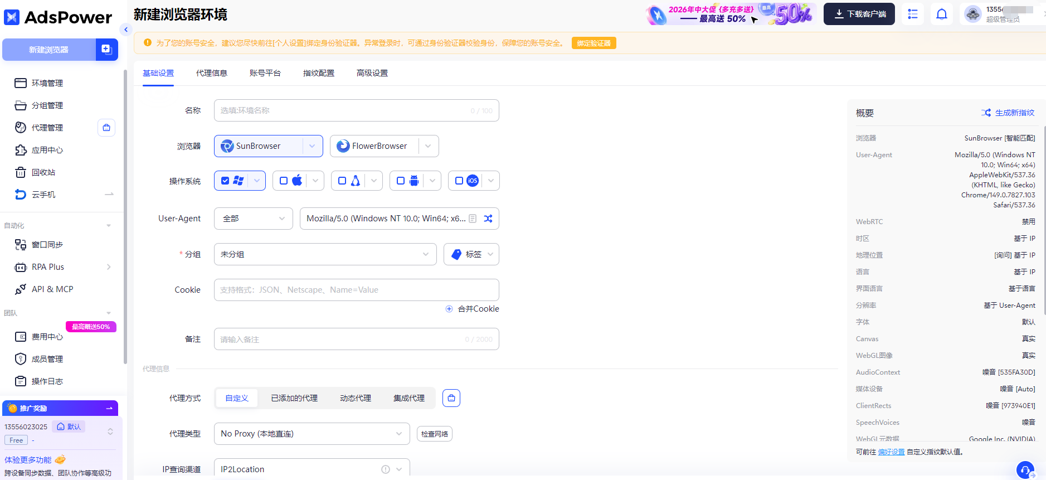The image size is (1046, 480).
Task: Expand the iOS version dropdown arrow
Action: (491, 181)
